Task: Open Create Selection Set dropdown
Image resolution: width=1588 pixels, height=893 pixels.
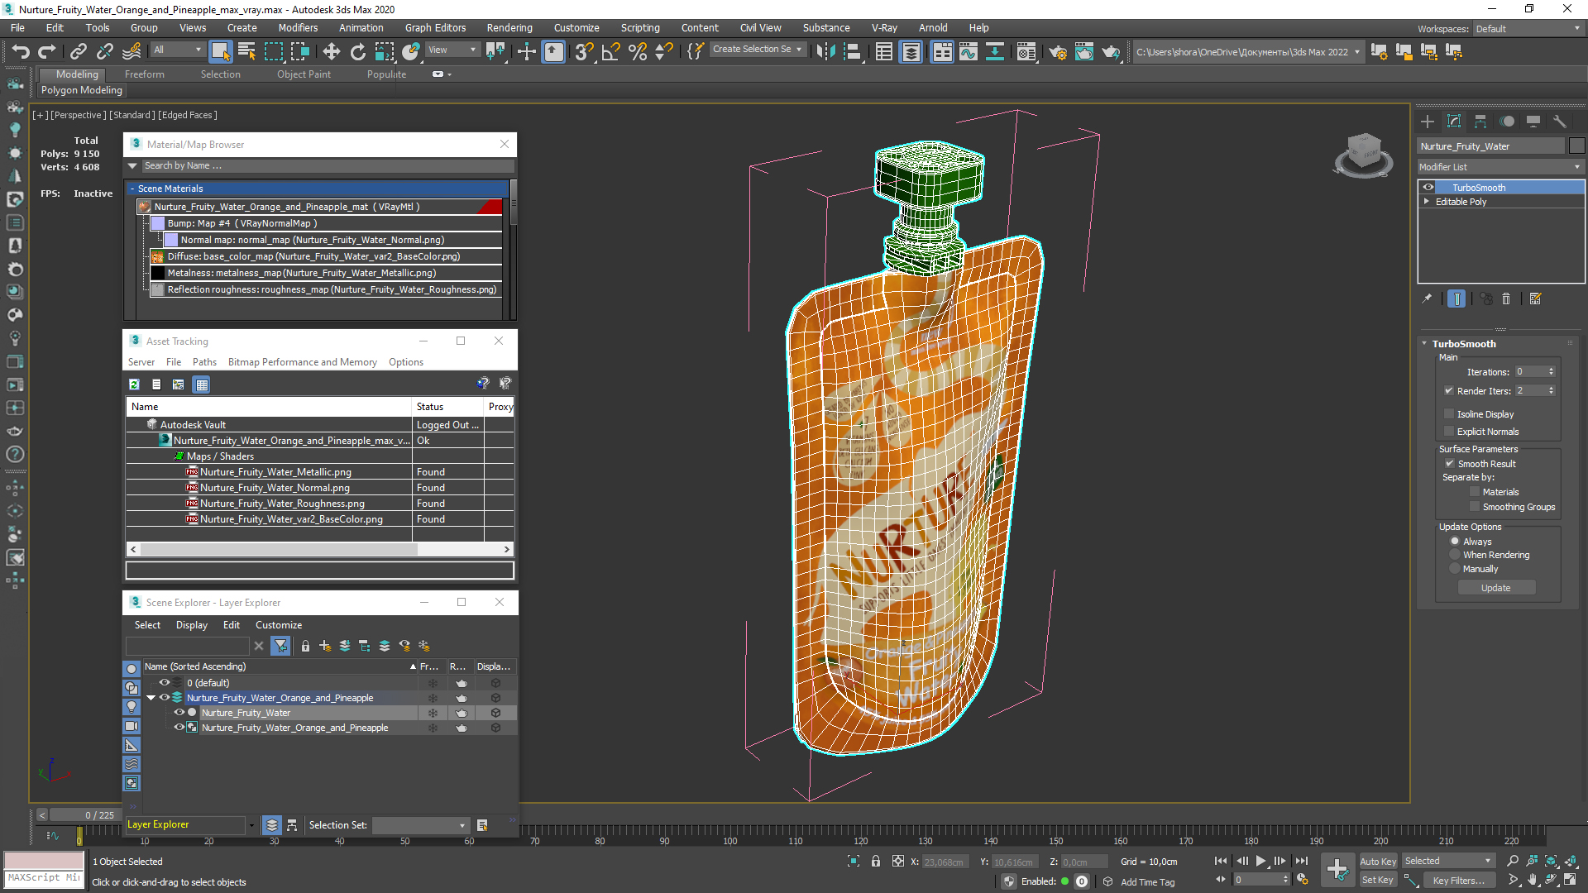Action: coord(758,50)
